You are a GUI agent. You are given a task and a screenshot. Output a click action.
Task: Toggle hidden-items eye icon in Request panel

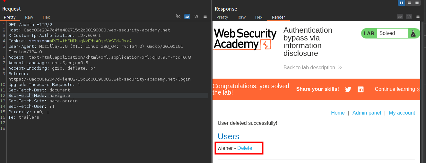point(178,16)
